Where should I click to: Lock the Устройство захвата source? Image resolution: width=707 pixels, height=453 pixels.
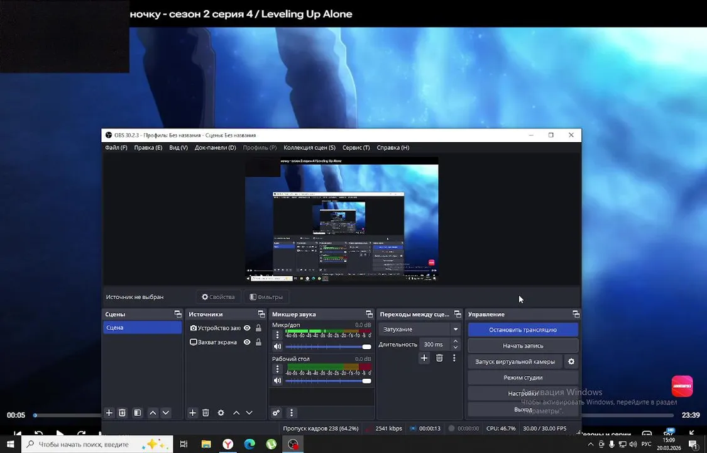258,328
